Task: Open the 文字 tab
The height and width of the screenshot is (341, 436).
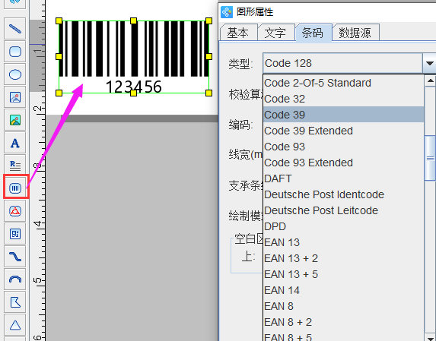Action: pos(275,33)
